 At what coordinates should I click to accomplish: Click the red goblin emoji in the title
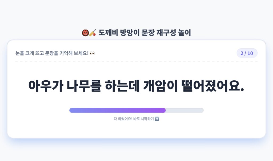point(85,33)
